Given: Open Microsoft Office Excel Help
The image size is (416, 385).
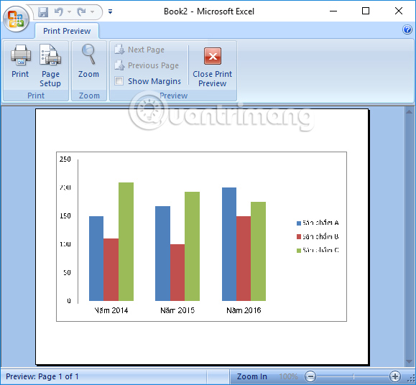Looking at the screenshot, I should [407, 29].
